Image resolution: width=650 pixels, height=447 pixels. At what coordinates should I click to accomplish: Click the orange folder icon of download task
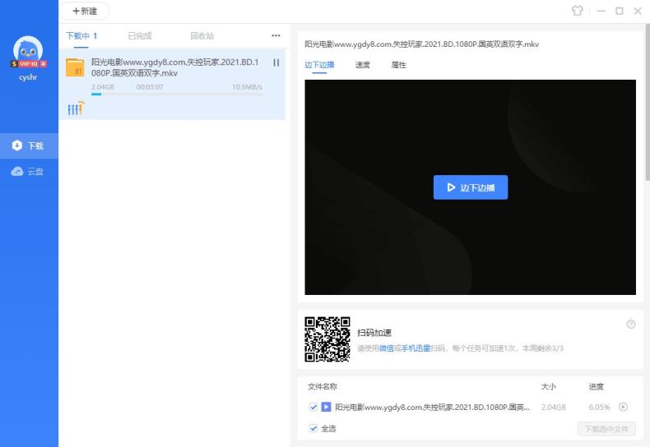coord(76,67)
